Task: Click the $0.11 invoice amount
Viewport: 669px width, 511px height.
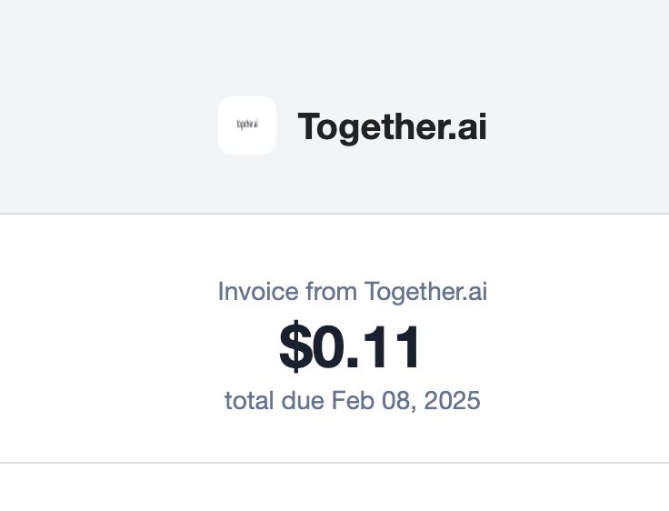Action: (x=349, y=346)
